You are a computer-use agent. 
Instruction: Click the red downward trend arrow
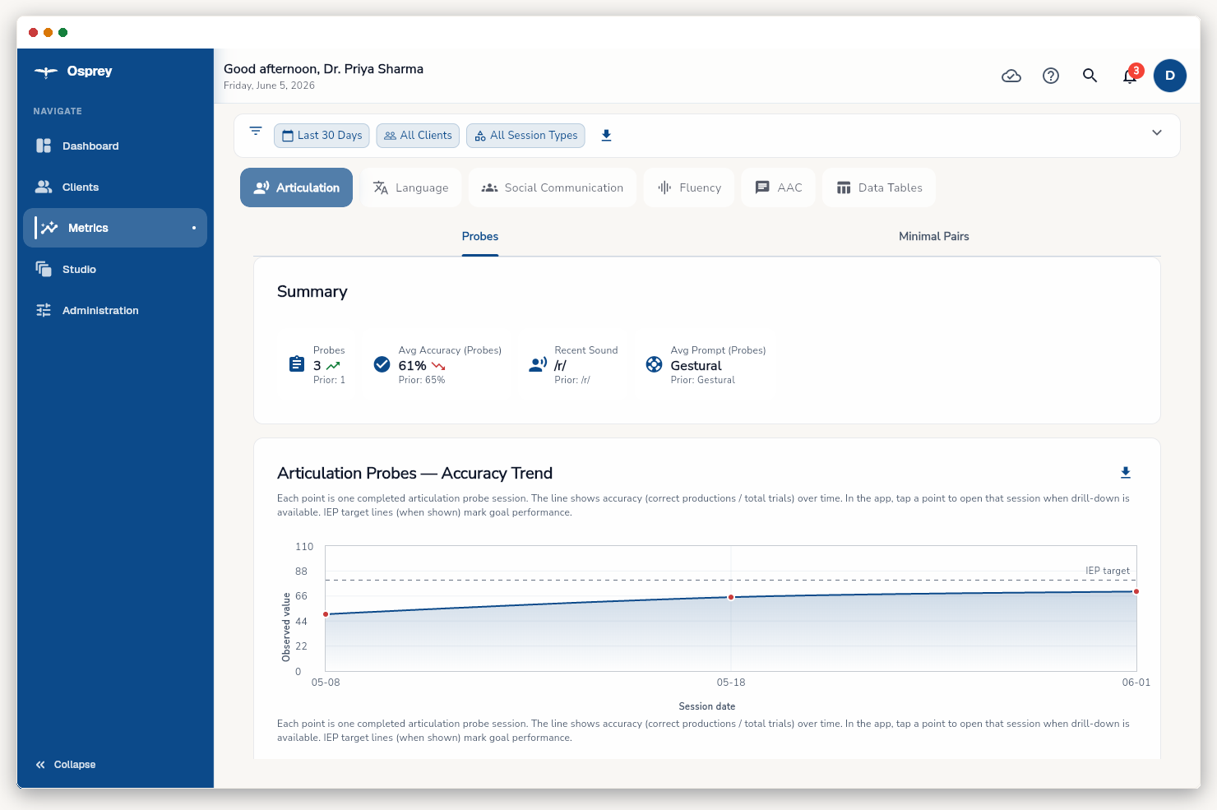[438, 366]
